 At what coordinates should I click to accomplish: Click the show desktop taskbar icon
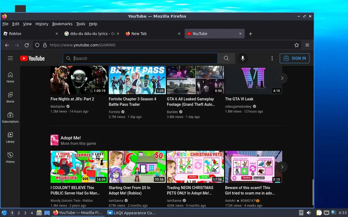pos(47,213)
